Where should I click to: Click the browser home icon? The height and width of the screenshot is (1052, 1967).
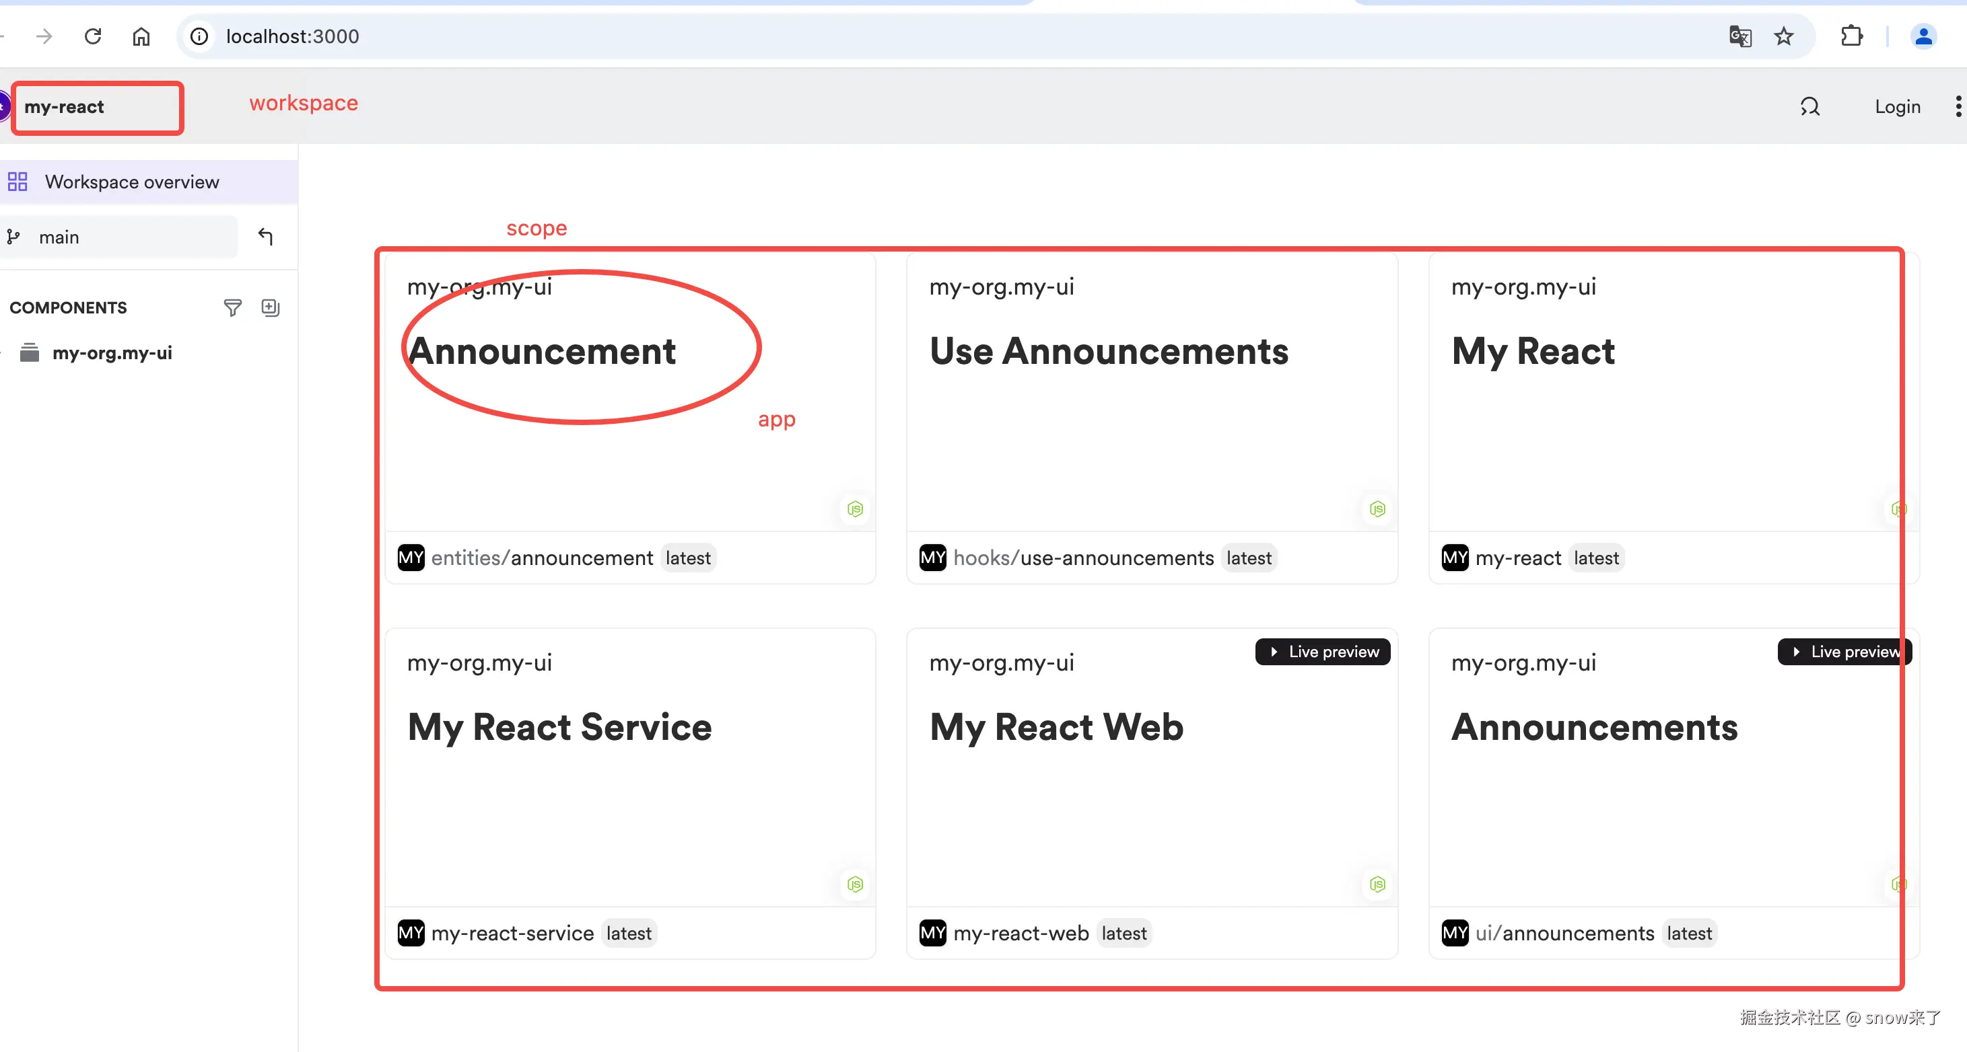pyautogui.click(x=141, y=36)
